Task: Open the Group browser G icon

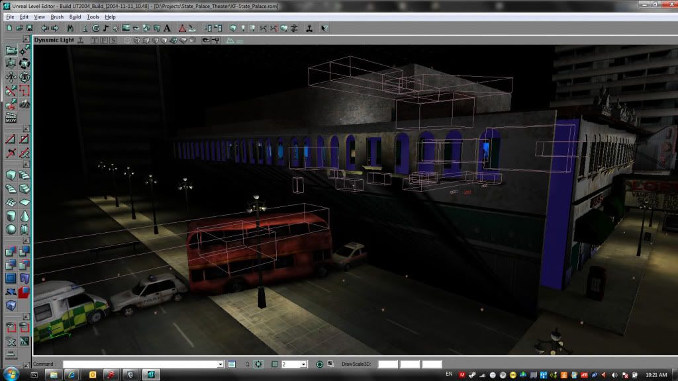Action: pos(95,28)
